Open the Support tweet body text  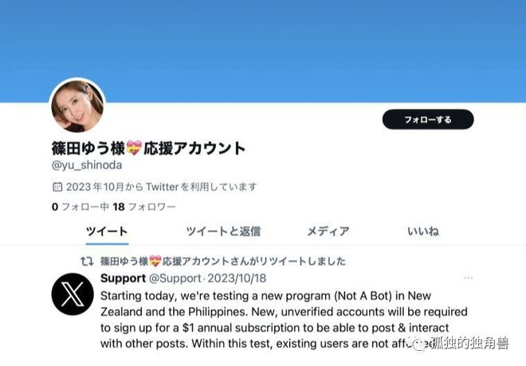click(x=284, y=320)
